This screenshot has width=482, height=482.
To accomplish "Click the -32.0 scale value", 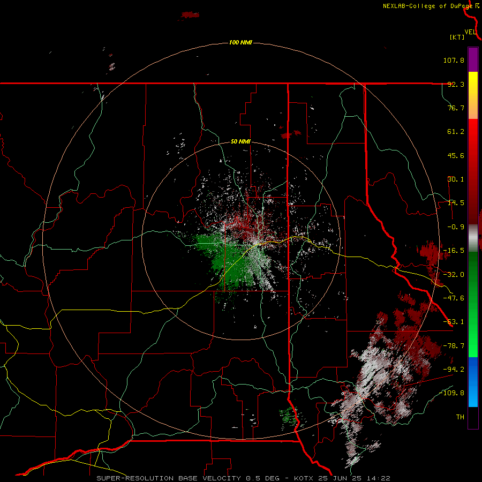I will [x=454, y=275].
